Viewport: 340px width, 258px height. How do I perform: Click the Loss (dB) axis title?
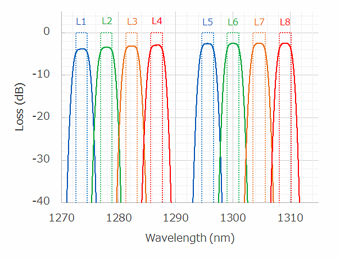pyautogui.click(x=20, y=111)
